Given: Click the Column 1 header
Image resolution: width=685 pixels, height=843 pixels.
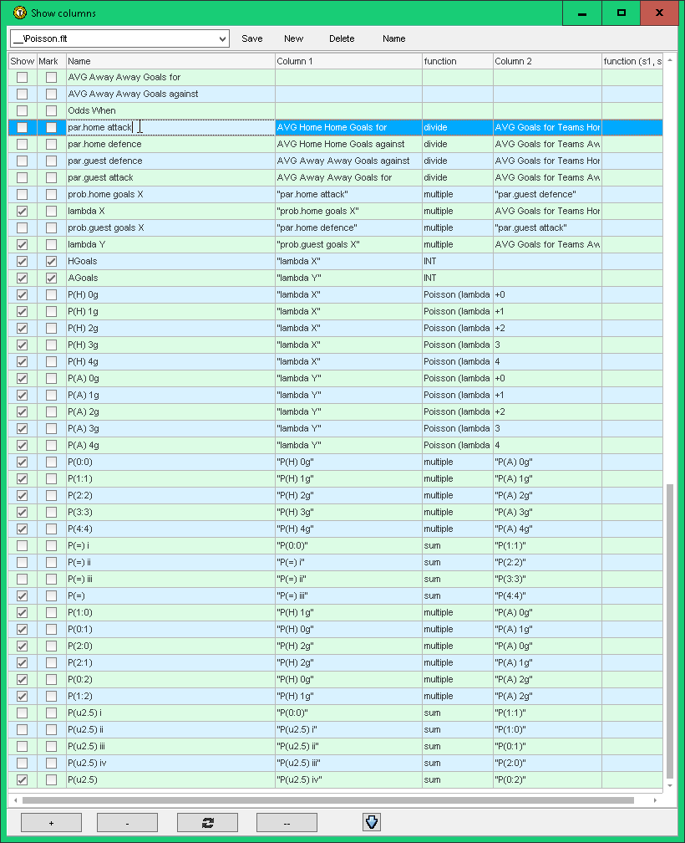Looking at the screenshot, I should coord(348,61).
